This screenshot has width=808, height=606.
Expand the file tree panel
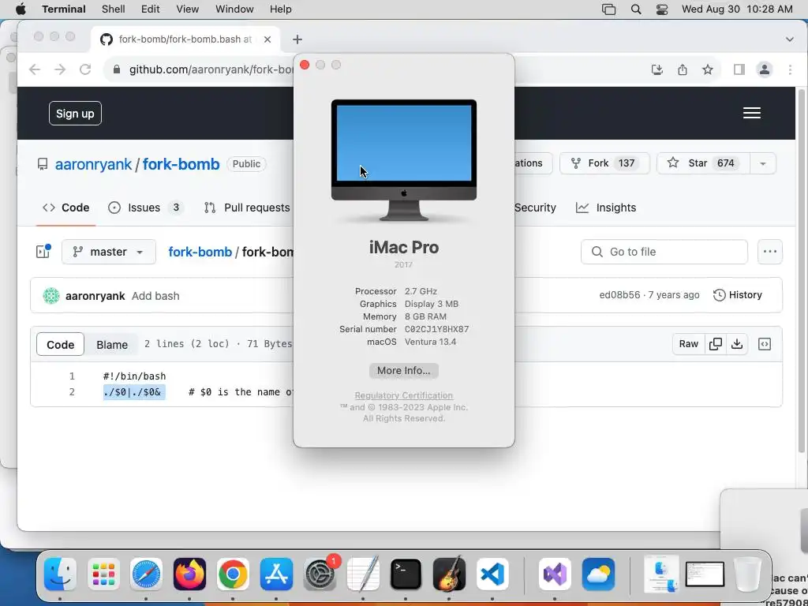[43, 252]
